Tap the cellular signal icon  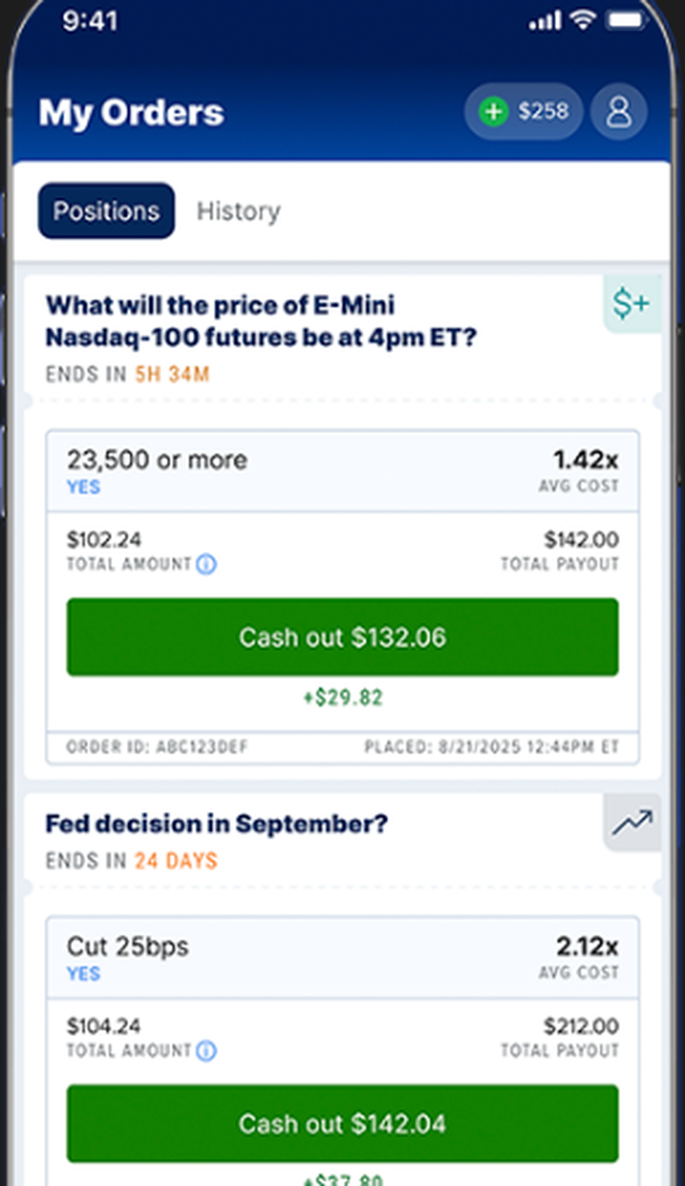(543, 21)
